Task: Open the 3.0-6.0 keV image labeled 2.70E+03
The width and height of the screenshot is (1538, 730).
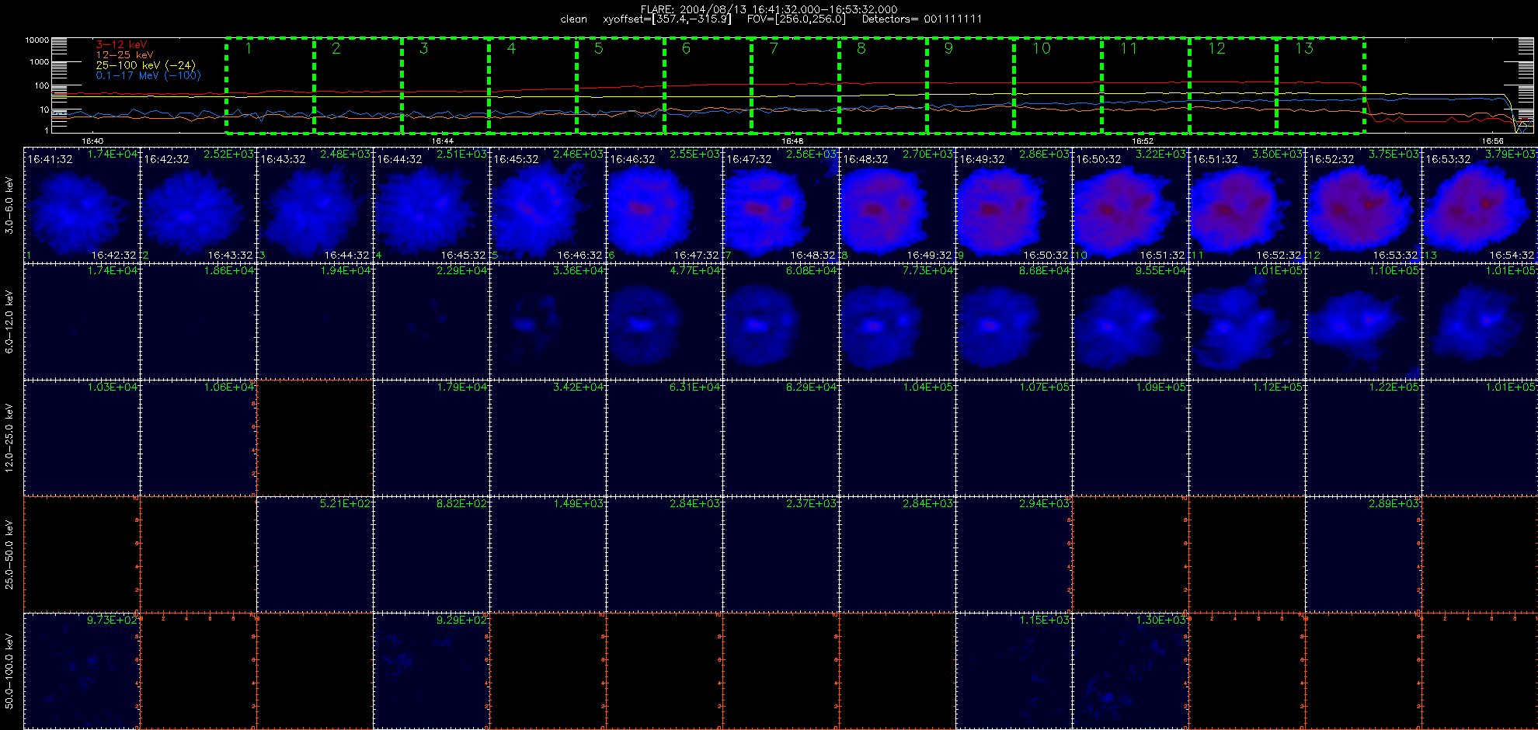Action: tap(897, 205)
